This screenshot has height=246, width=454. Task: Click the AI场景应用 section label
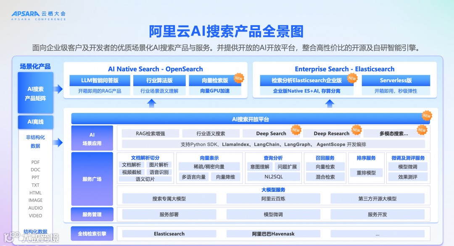coord(92,139)
